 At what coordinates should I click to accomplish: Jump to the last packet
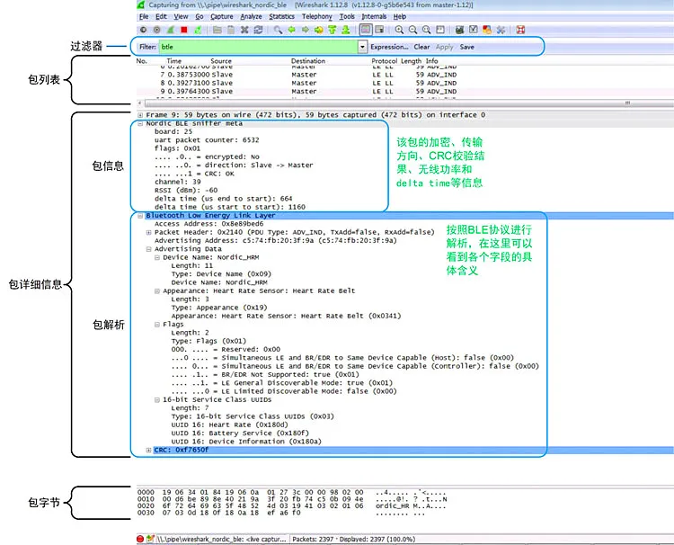(x=346, y=30)
